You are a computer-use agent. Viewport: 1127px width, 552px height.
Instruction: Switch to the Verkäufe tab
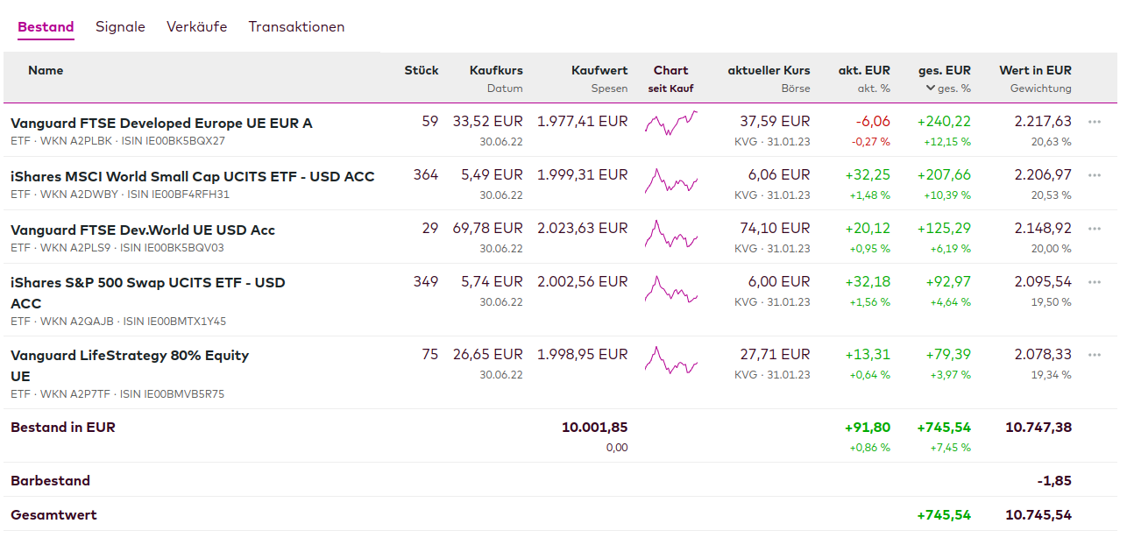point(196,27)
